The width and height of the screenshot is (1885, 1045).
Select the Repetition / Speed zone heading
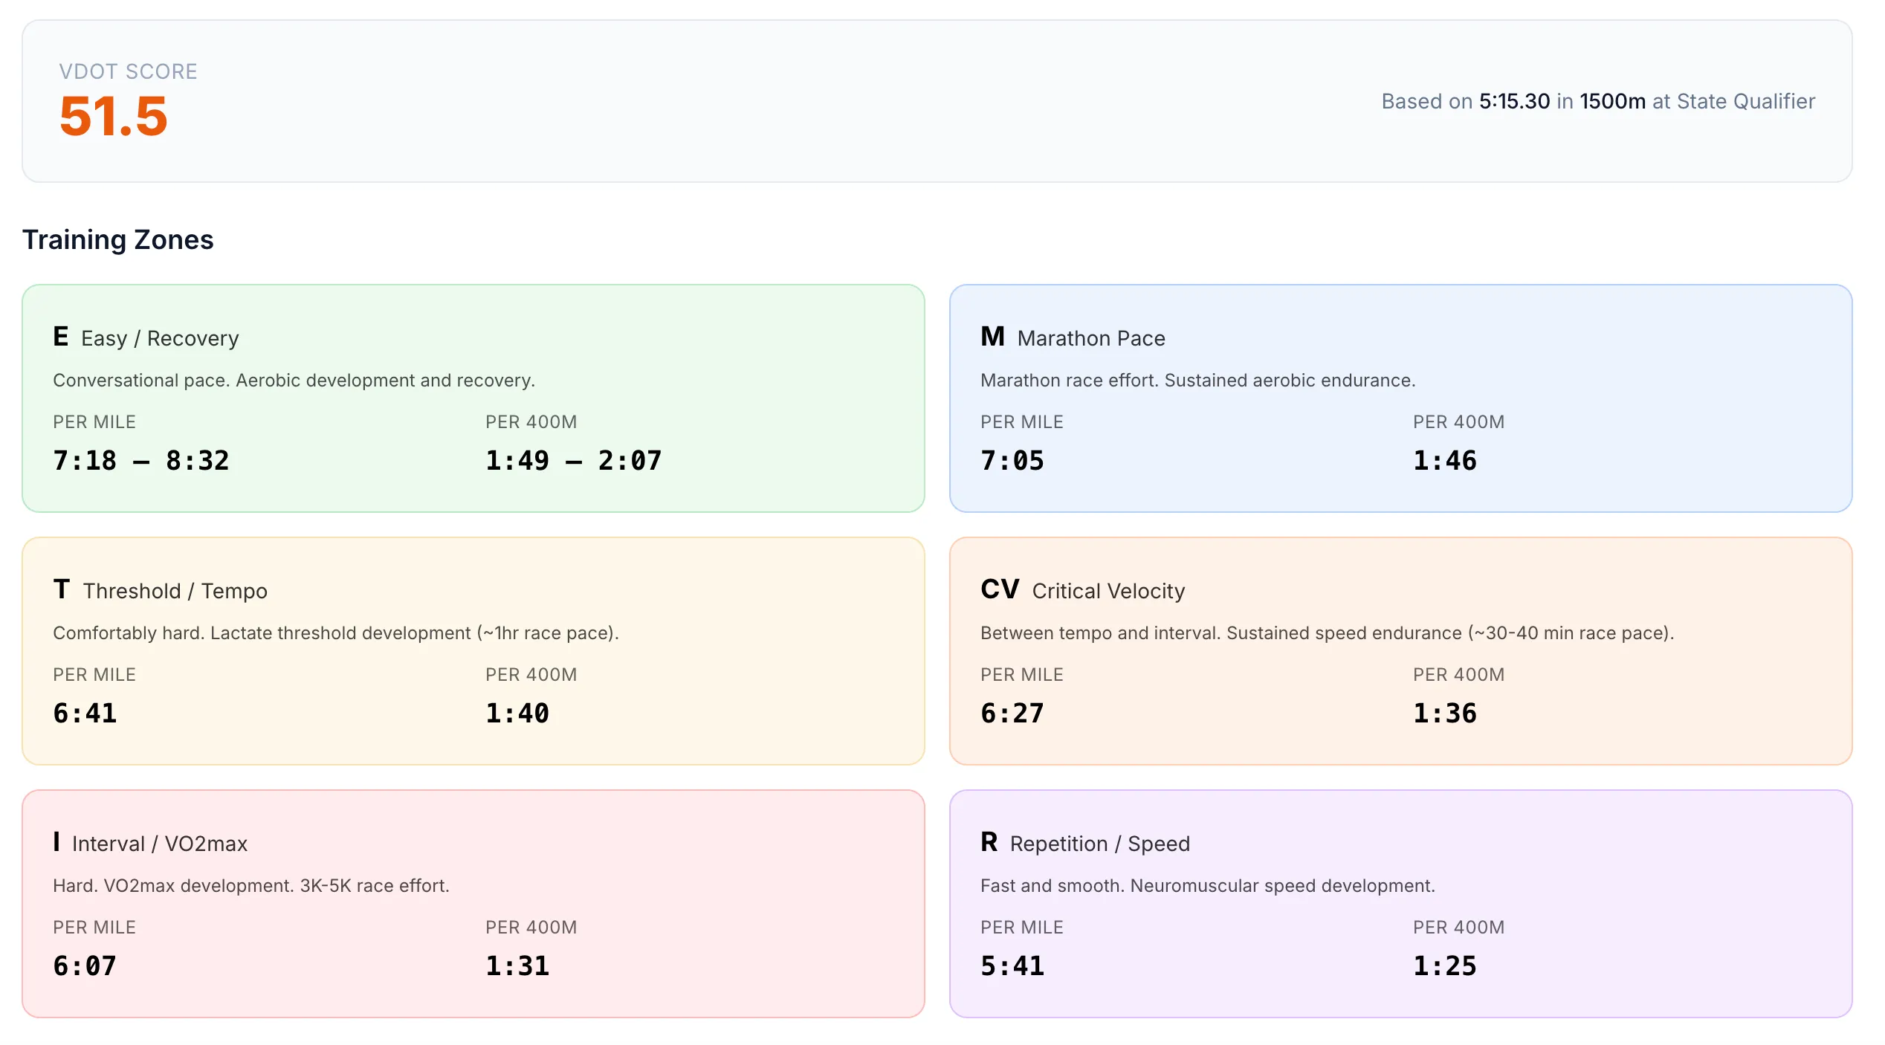pos(1099,844)
